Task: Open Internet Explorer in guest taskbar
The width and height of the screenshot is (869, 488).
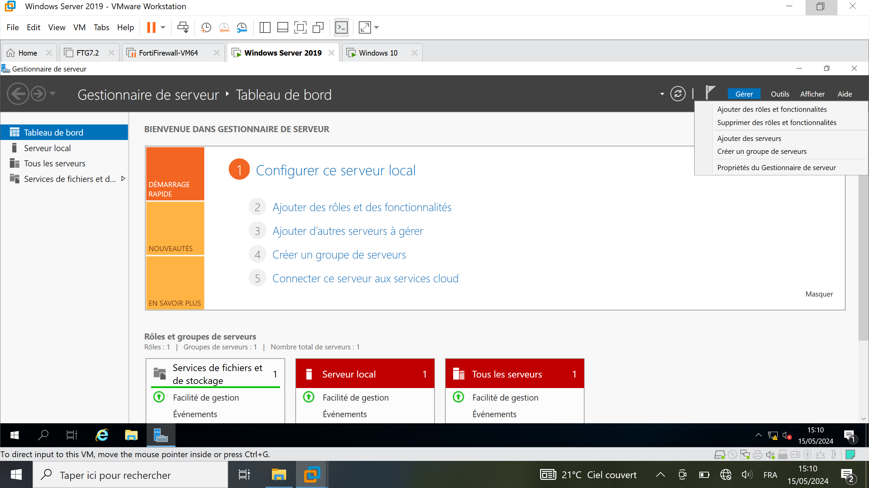Action: click(x=102, y=435)
